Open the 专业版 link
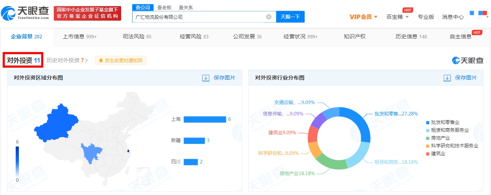Viewport: 491px width, 195px height. click(x=426, y=17)
